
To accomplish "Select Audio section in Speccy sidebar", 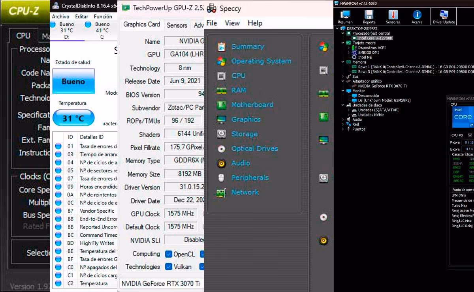I will (241, 163).
